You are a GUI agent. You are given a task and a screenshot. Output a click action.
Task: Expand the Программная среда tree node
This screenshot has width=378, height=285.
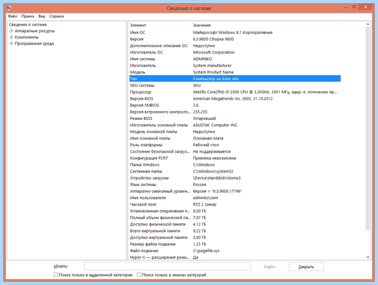11,44
